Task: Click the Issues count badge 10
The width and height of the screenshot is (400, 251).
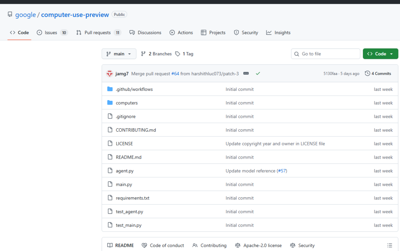Action: pyautogui.click(x=64, y=33)
